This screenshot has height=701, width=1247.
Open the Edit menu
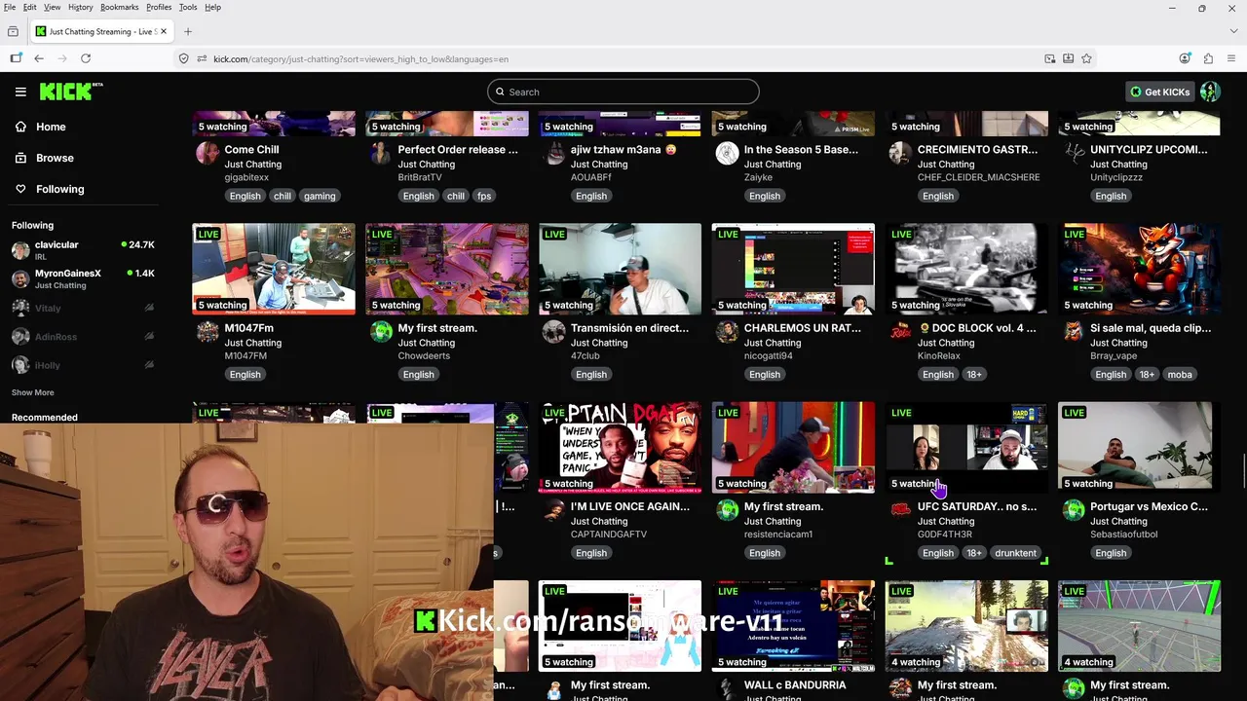(x=30, y=7)
